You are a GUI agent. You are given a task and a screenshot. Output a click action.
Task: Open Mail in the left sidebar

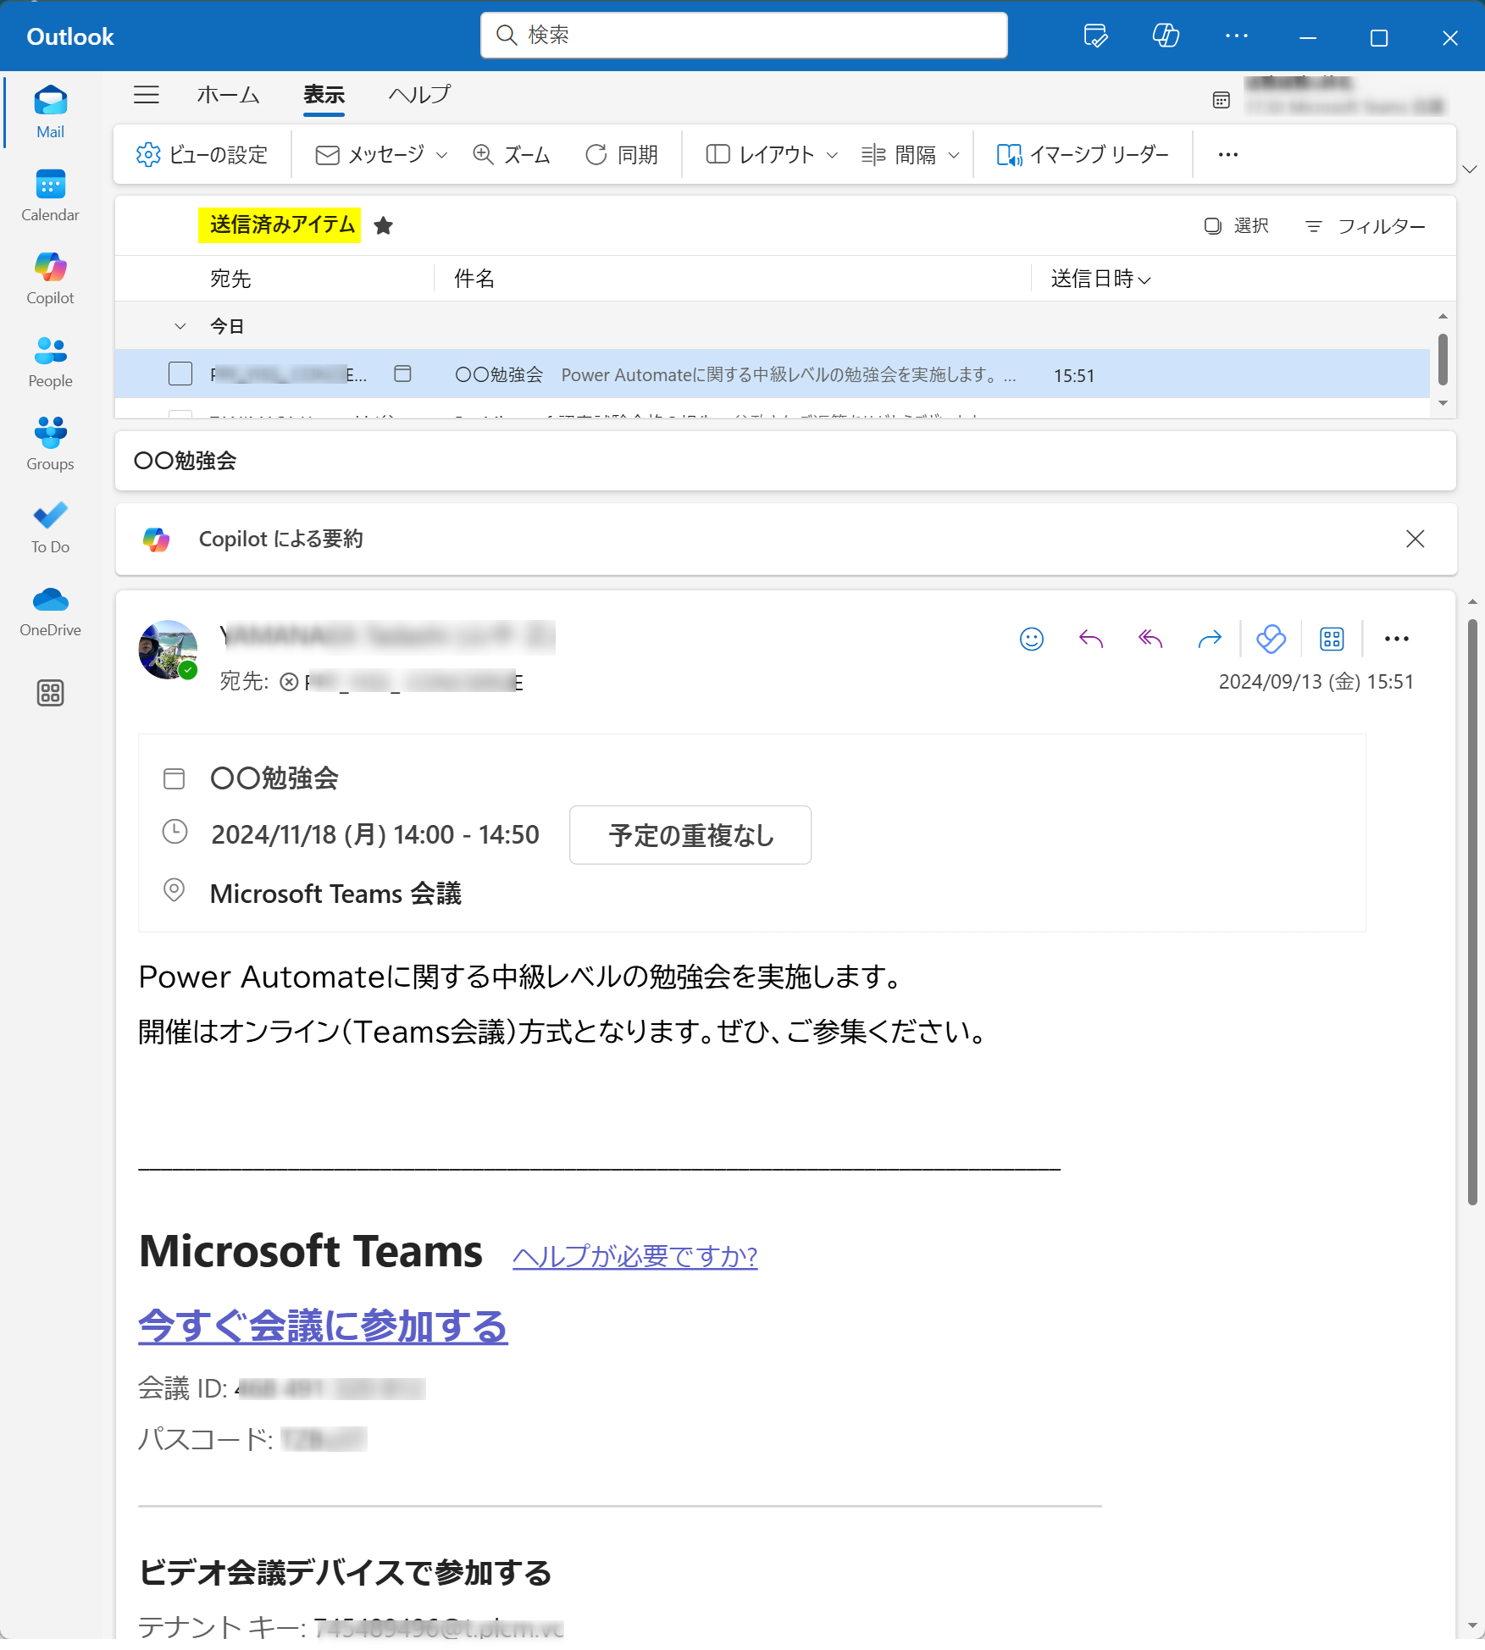[50, 112]
